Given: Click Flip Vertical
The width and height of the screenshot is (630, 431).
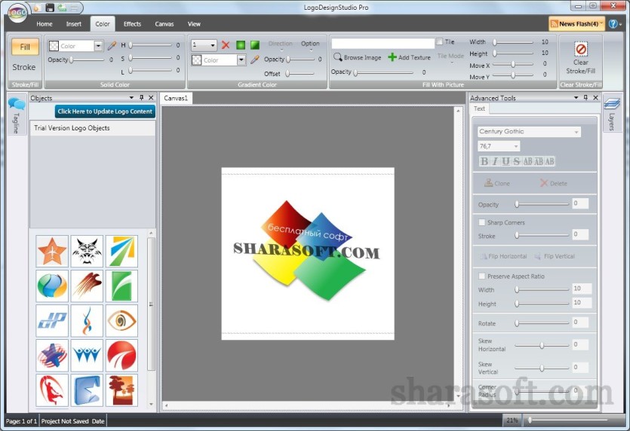Looking at the screenshot, I should click(x=555, y=256).
